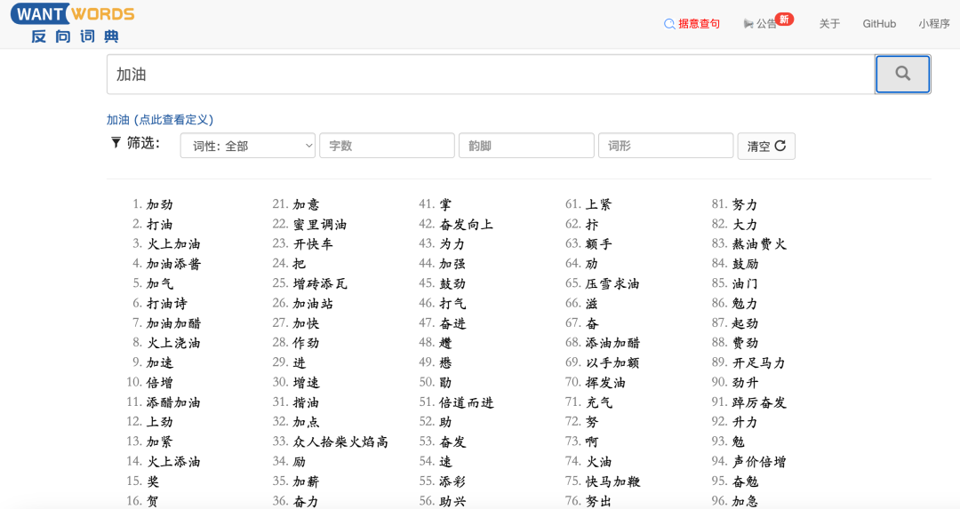
Task: Click the 公告 megaphone icon
Action: coord(748,24)
